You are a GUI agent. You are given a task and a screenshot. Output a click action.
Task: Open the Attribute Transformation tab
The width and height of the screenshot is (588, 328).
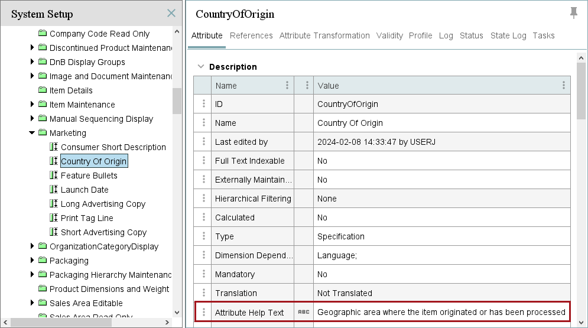pos(324,35)
